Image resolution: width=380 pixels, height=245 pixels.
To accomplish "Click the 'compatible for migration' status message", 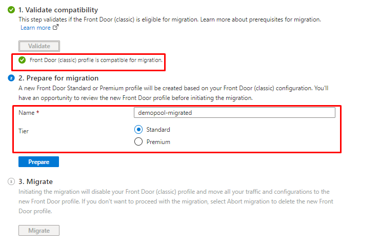I will pos(96,60).
